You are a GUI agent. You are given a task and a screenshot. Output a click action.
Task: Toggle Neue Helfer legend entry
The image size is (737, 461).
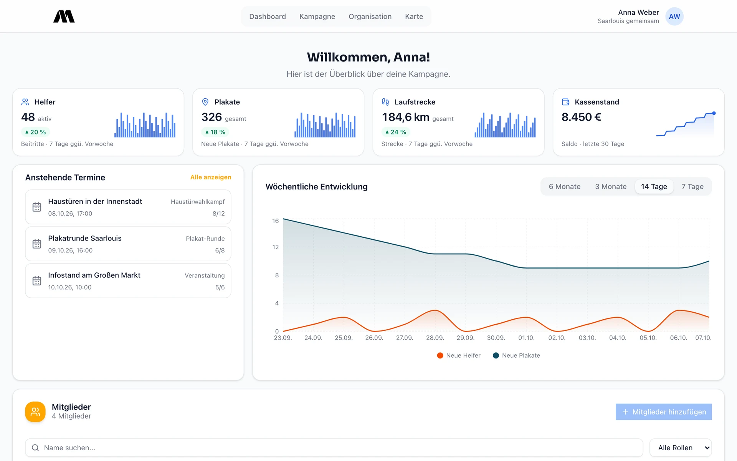pos(459,355)
